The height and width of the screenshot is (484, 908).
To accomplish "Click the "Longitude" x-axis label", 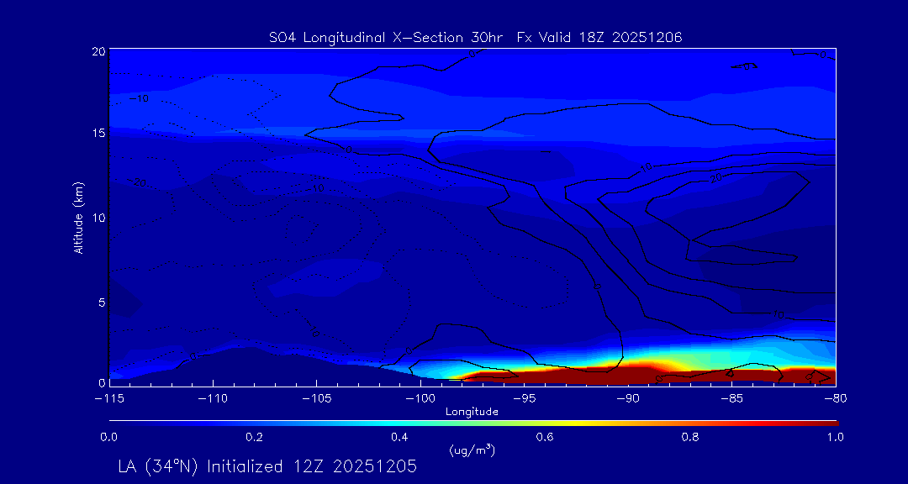I will click(472, 412).
